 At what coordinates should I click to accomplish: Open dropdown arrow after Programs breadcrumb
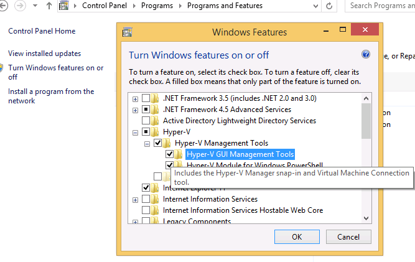tap(180, 6)
